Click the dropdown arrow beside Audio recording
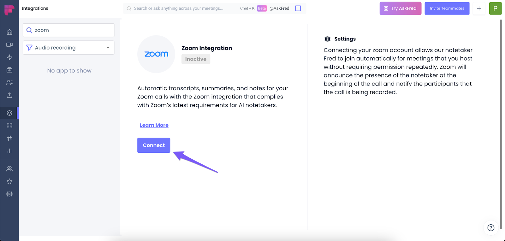This screenshot has height=241, width=505. coord(108,48)
